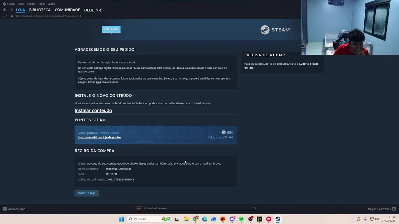Open the friends chat icon at bottom right
The height and width of the screenshot is (224, 399).
pos(394,209)
